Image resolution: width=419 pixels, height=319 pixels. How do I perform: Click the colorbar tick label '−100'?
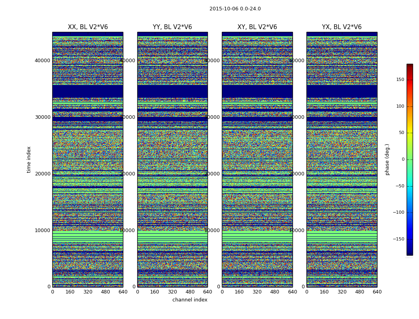coord(398,213)
